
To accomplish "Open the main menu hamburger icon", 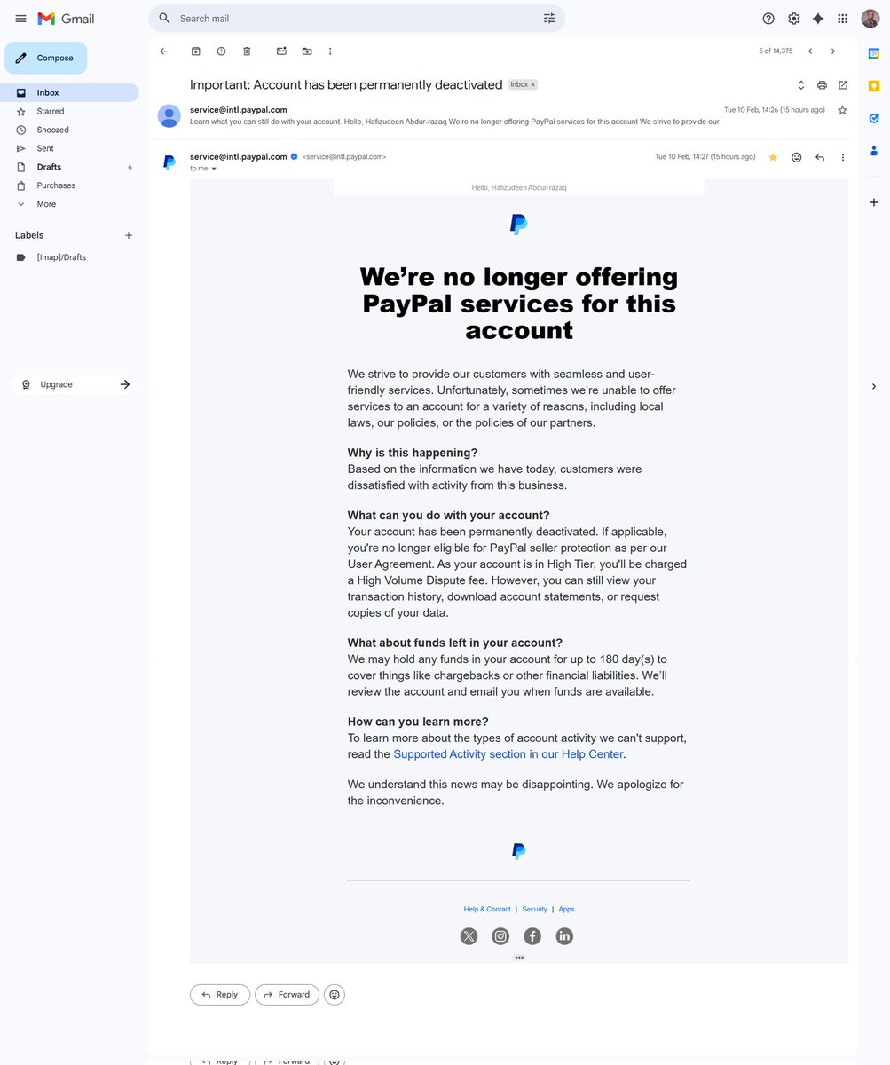I will 20,19.
